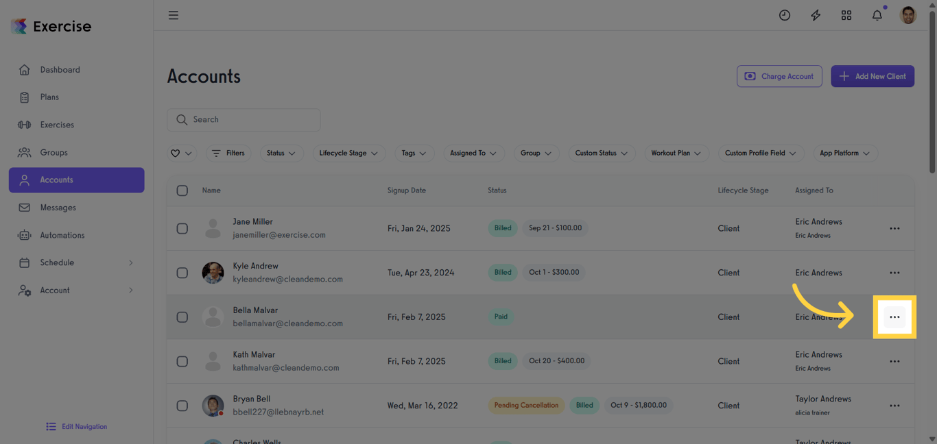Screen dimensions: 937x444
Task: Check the box next to Kath Malvar
Action: pos(182,361)
